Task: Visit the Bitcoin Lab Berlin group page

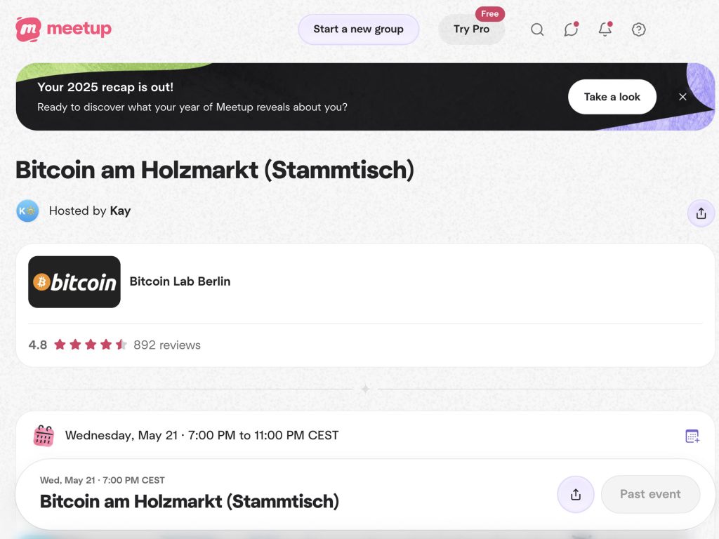Action: click(180, 281)
